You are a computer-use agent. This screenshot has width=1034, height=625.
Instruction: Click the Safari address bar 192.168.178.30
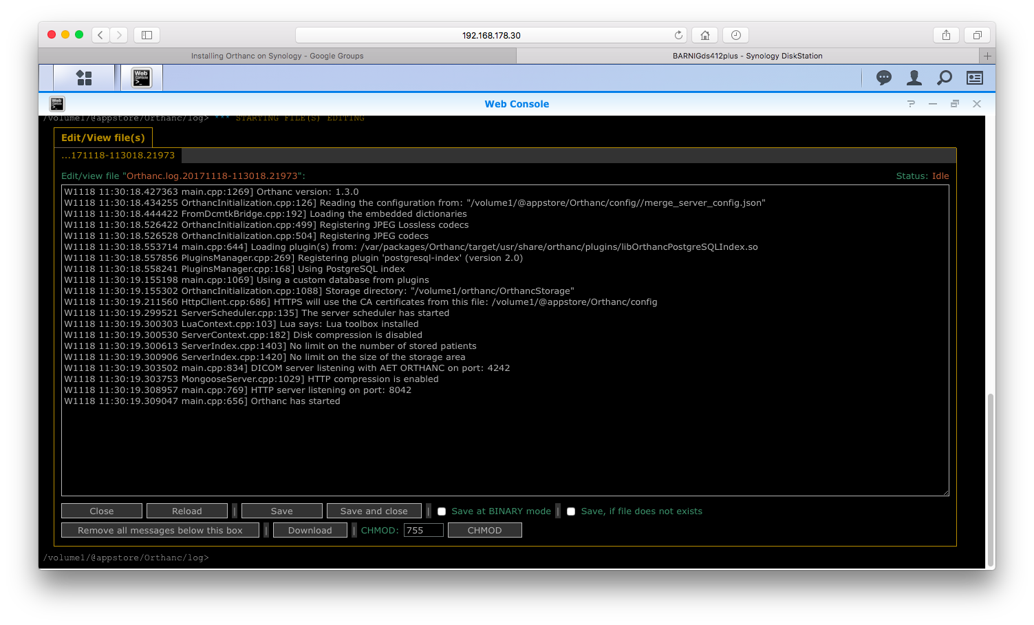(x=491, y=35)
